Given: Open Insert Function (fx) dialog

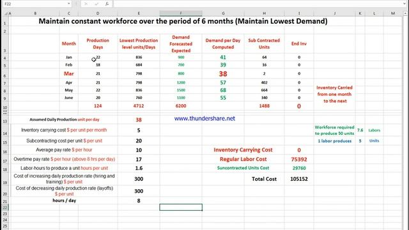Looking at the screenshot, I should tap(107, 4).
